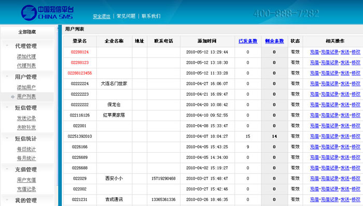Collapse the 代理管理 section
Screen dimensions: 363x206
26,46
